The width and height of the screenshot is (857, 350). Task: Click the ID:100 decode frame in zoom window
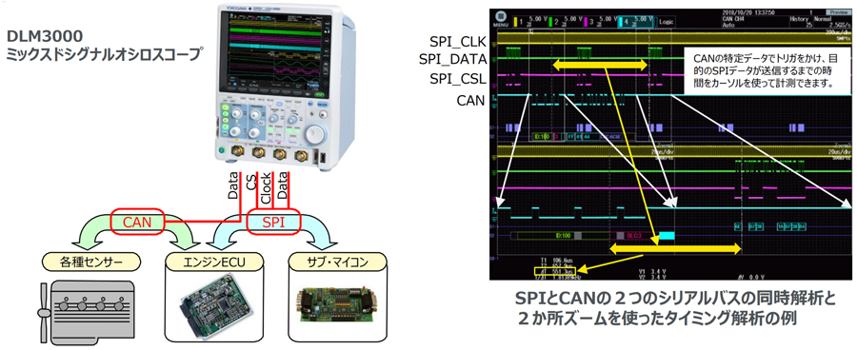tap(564, 235)
